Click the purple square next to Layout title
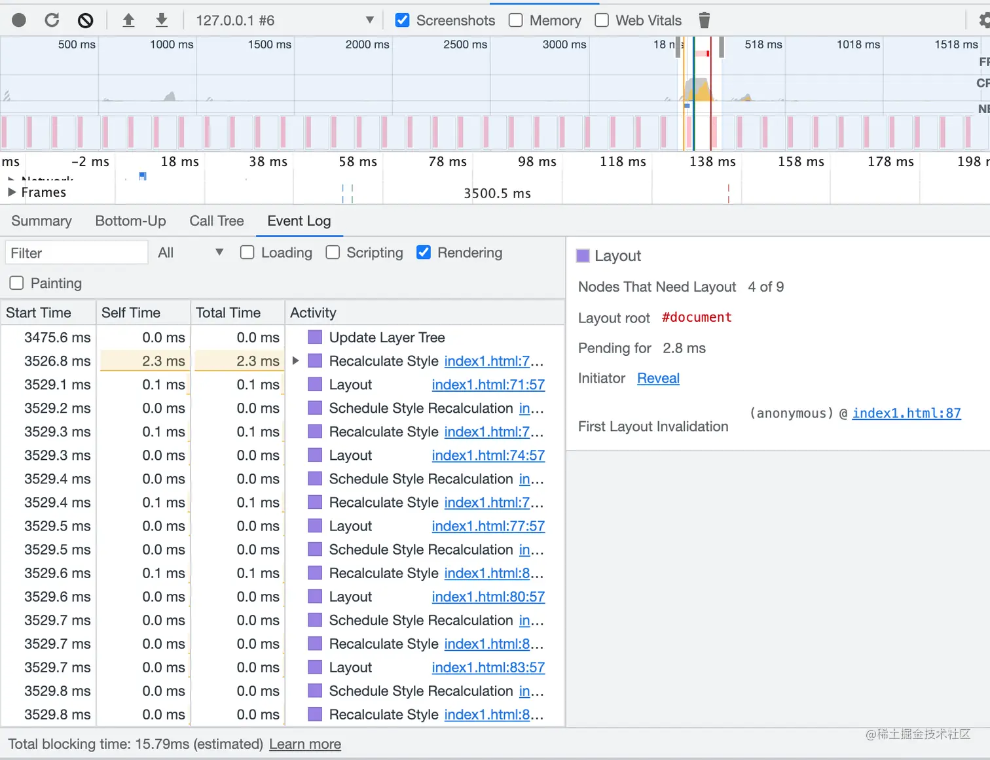 tap(583, 256)
